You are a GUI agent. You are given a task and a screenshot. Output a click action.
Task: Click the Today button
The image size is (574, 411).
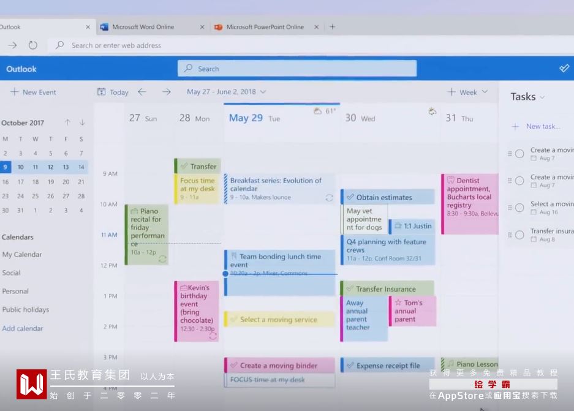click(x=113, y=92)
